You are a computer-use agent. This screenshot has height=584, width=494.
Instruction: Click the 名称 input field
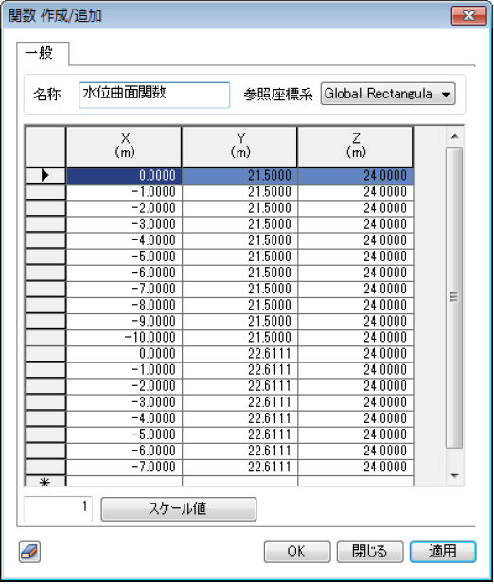tap(154, 95)
